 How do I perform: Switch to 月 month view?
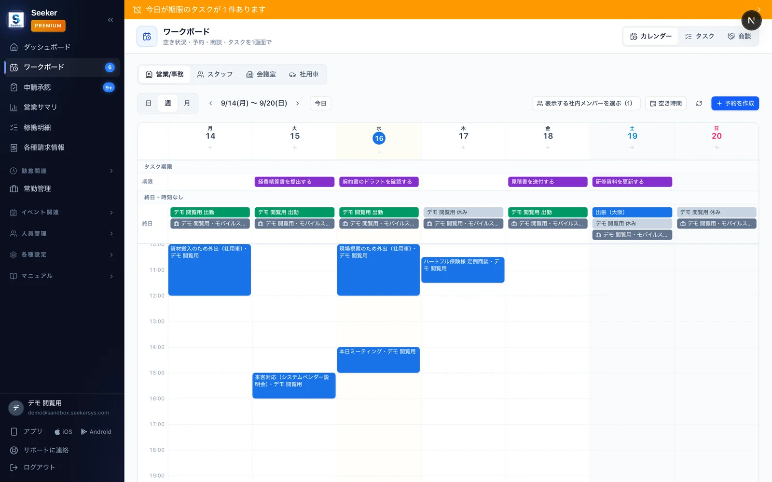point(187,103)
